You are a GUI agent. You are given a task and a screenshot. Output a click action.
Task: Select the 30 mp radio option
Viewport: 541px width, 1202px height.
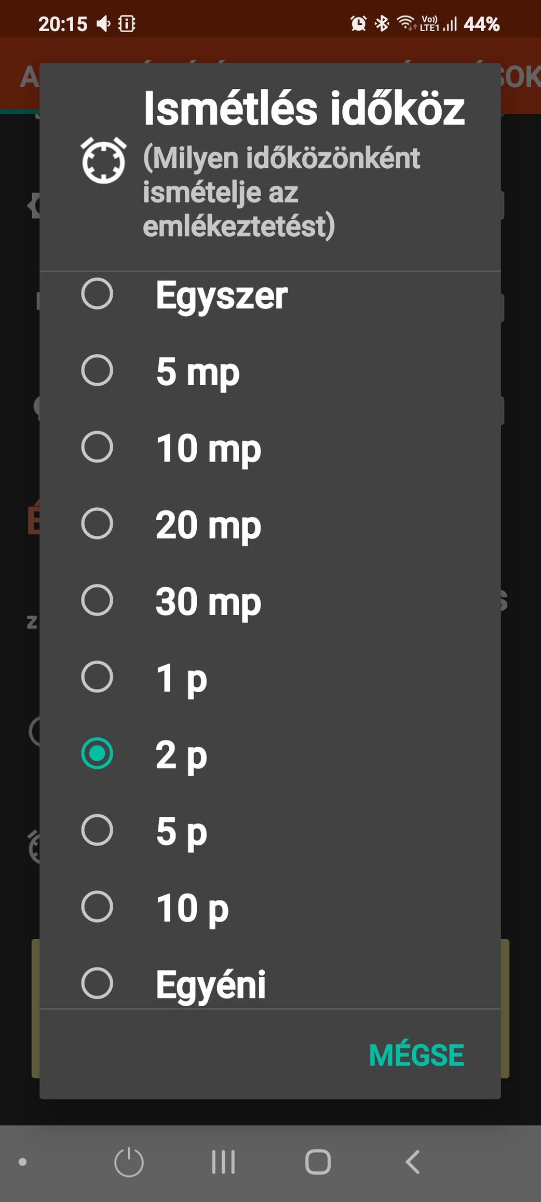270,601
